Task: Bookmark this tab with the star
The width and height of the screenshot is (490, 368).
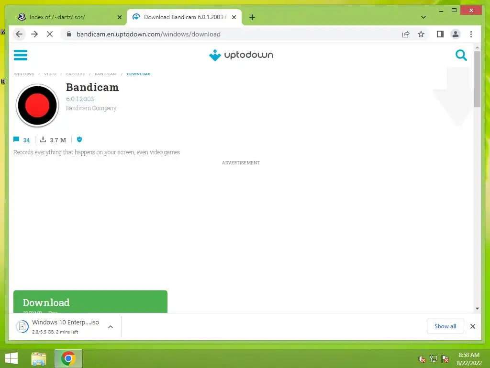Action: point(421,34)
